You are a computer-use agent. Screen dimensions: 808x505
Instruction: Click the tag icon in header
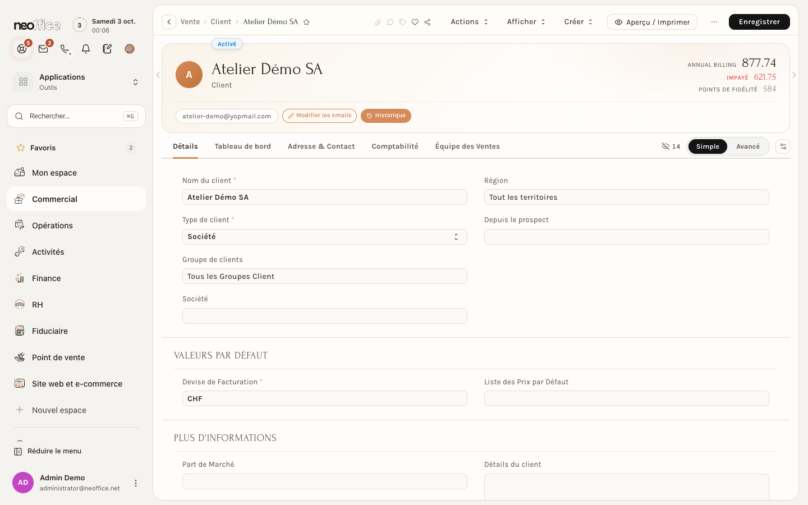[402, 22]
